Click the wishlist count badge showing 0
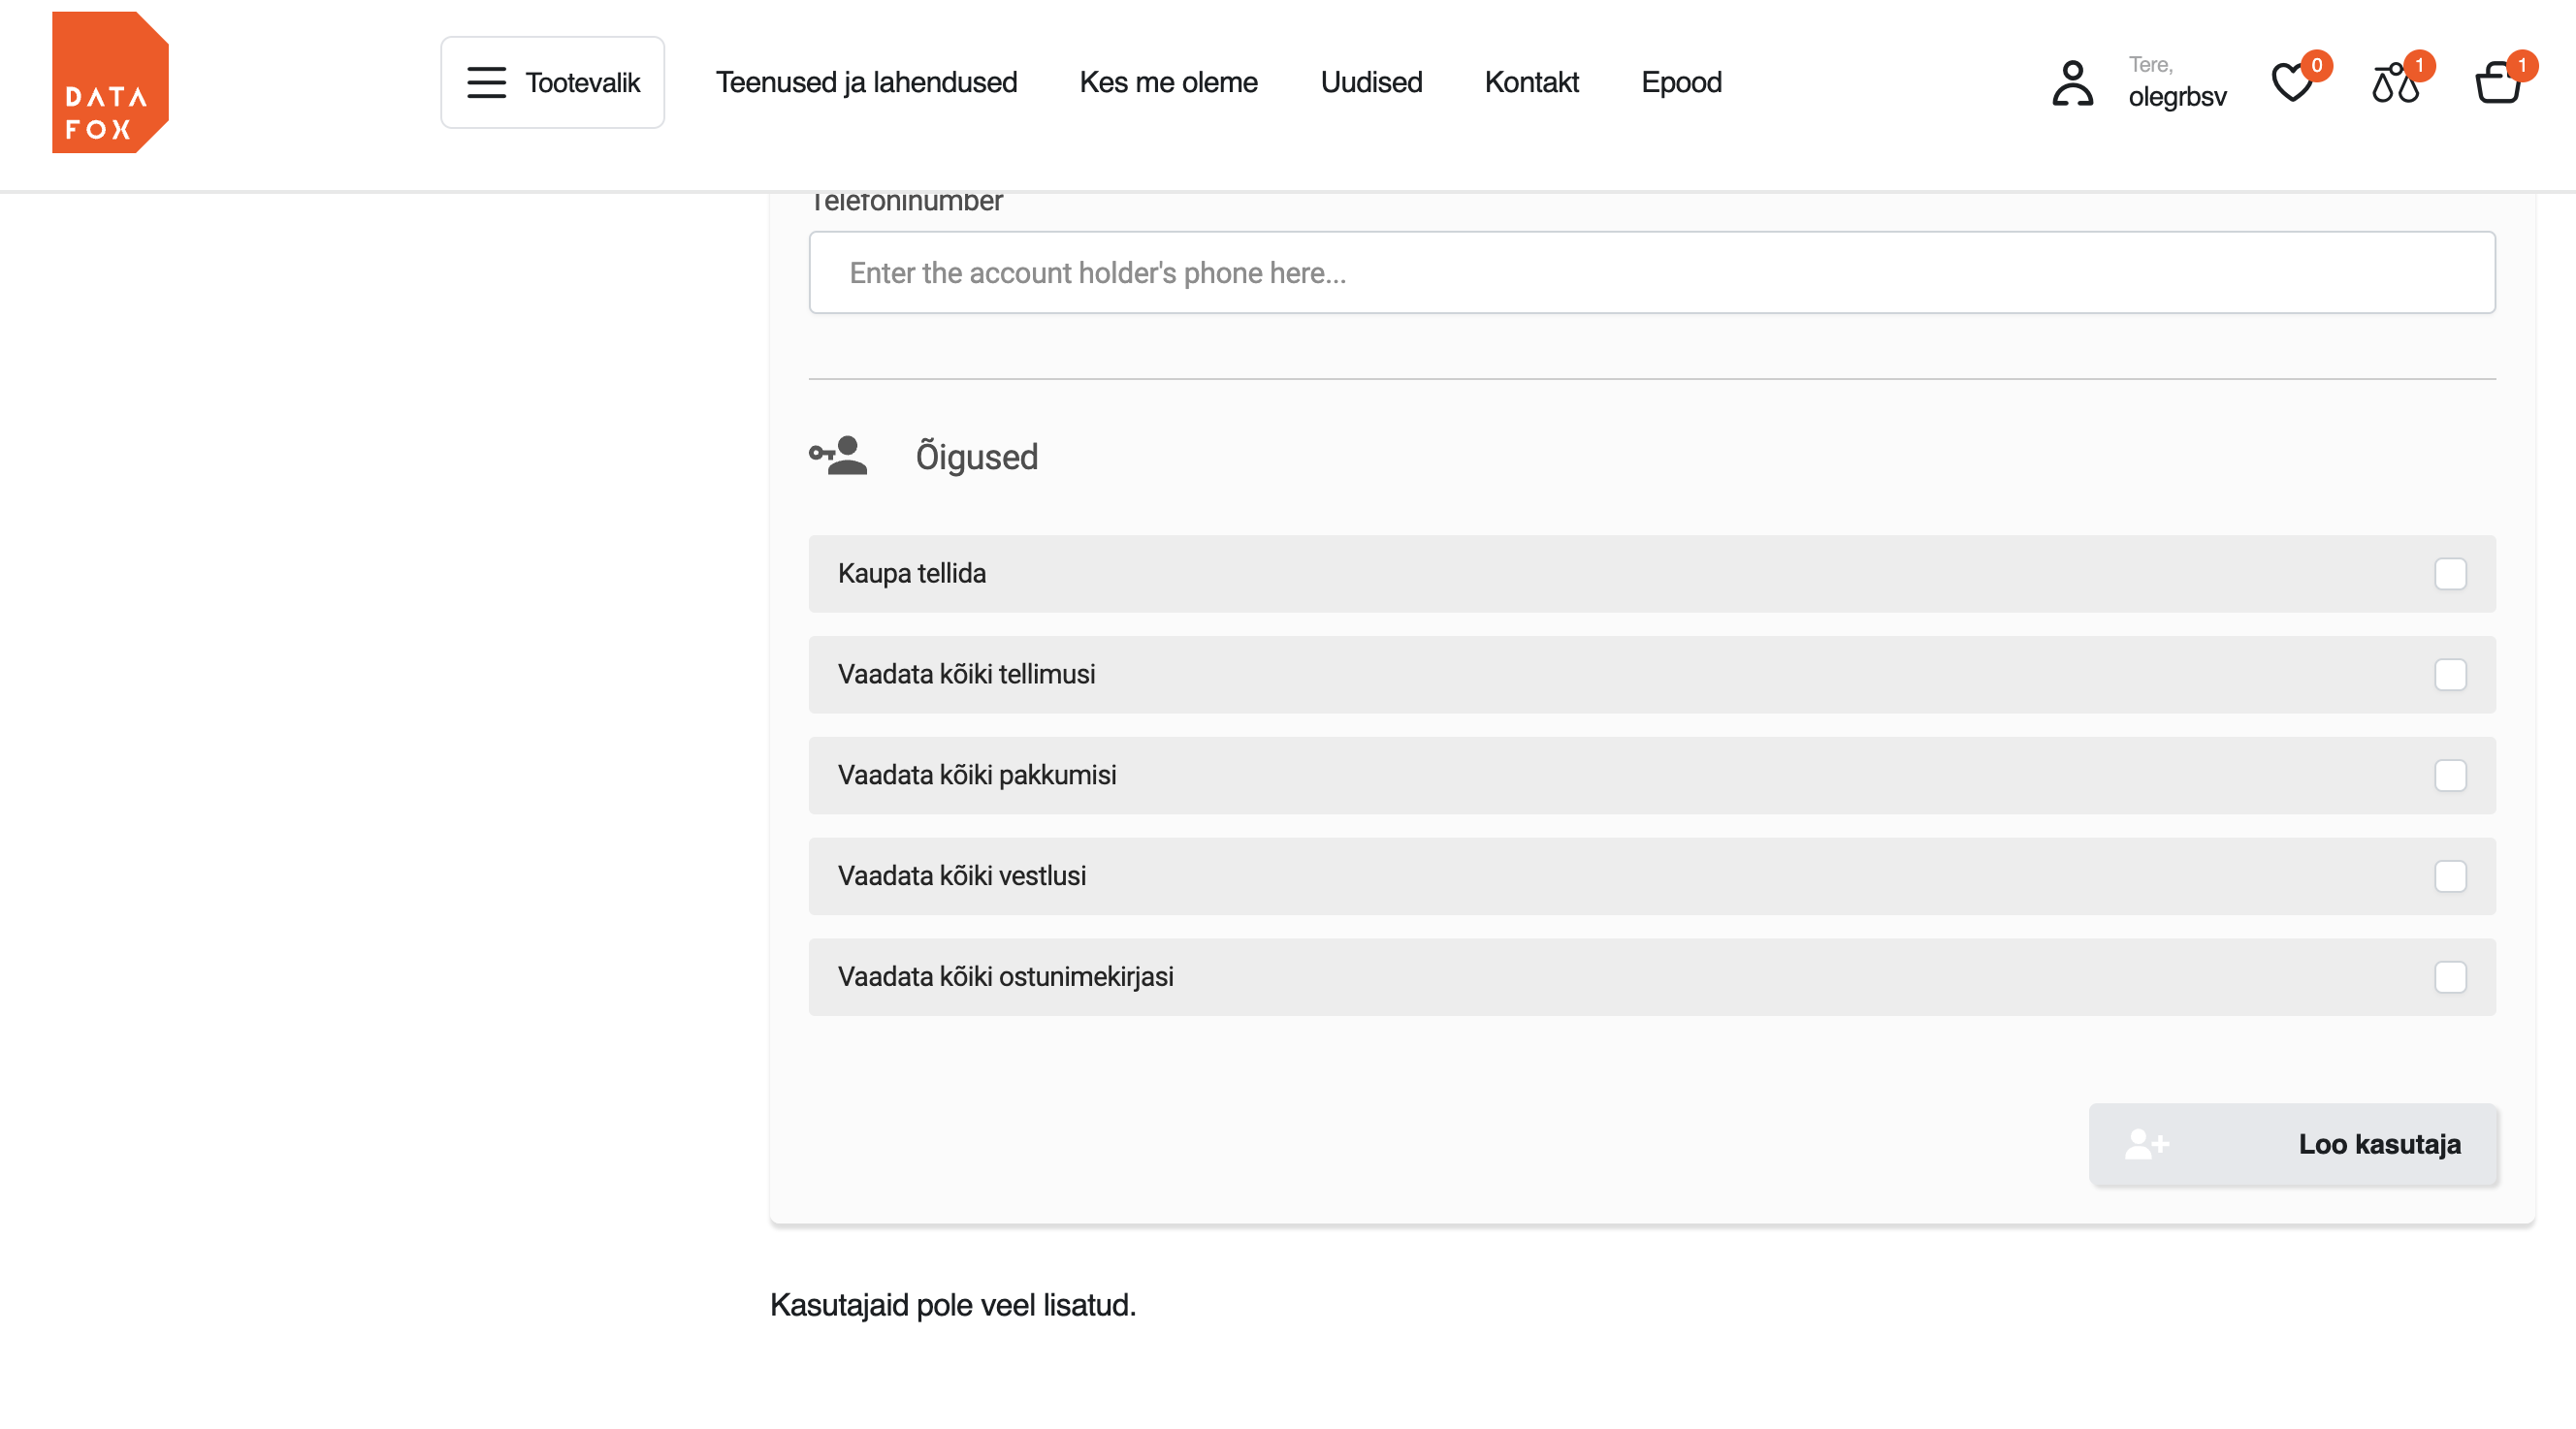 point(2316,65)
